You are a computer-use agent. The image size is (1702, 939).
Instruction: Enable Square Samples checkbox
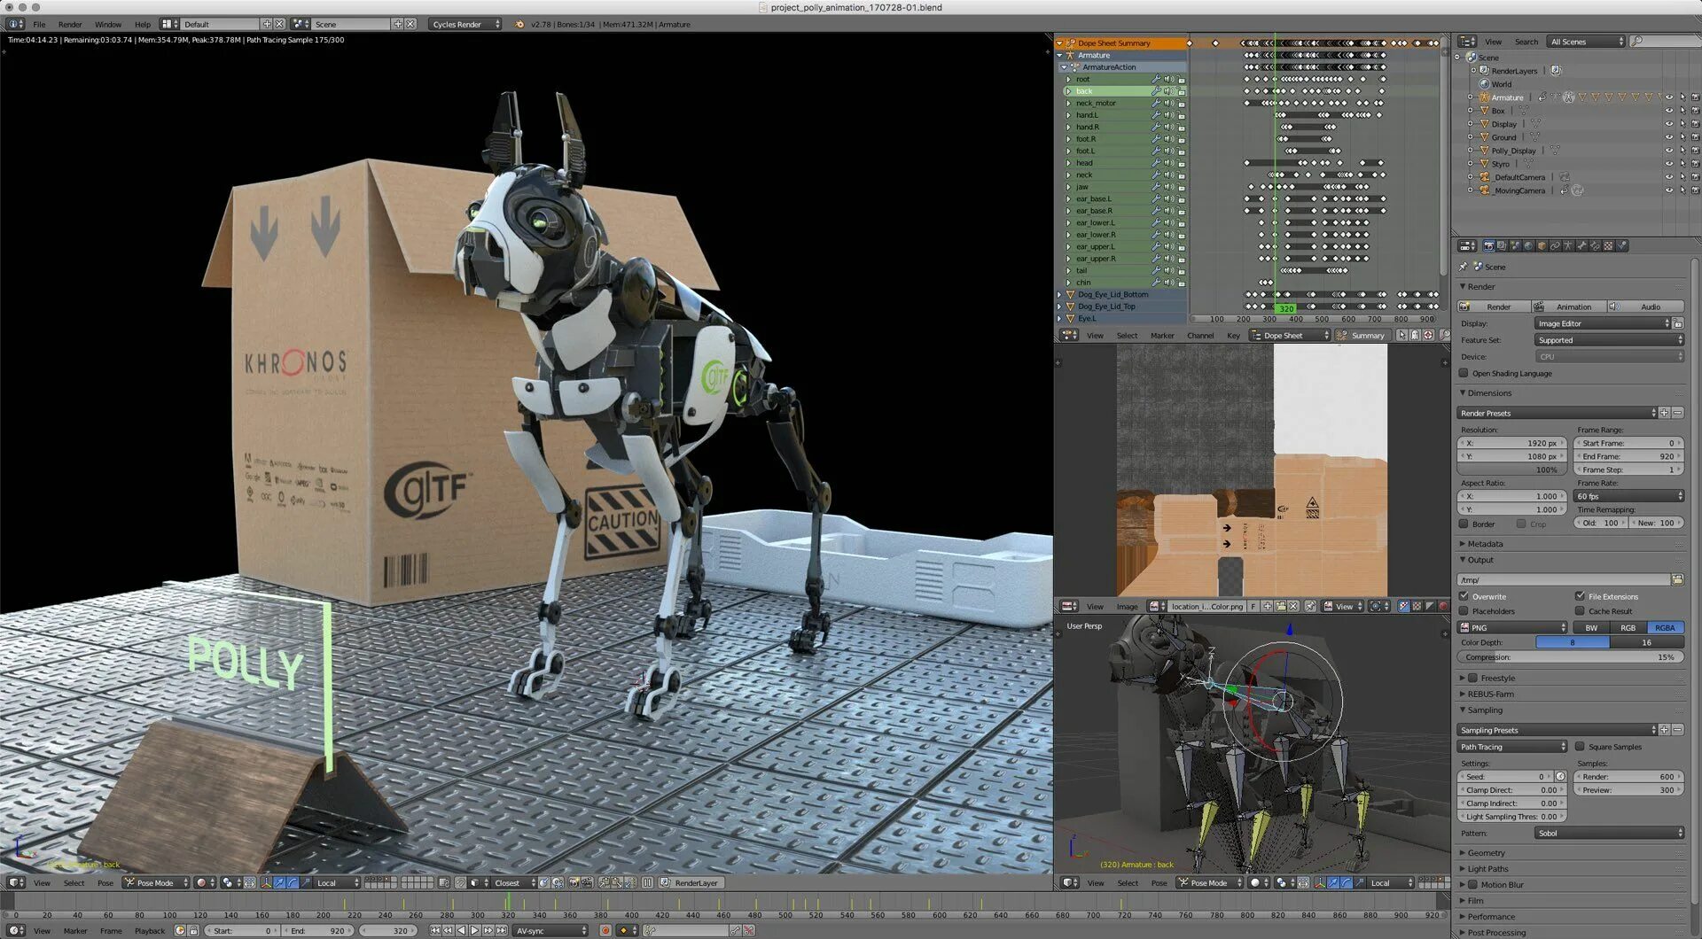(x=1580, y=747)
